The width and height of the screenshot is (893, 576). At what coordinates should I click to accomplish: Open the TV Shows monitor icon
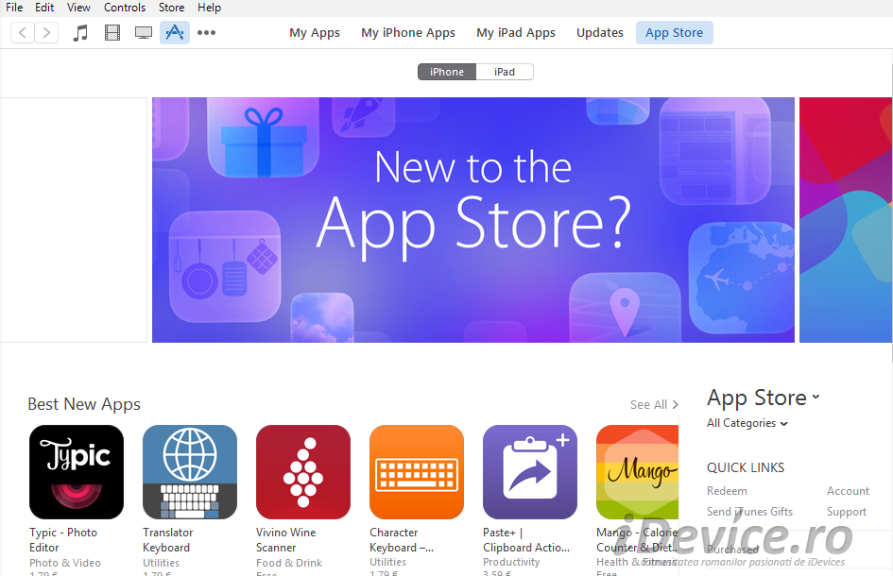144,32
